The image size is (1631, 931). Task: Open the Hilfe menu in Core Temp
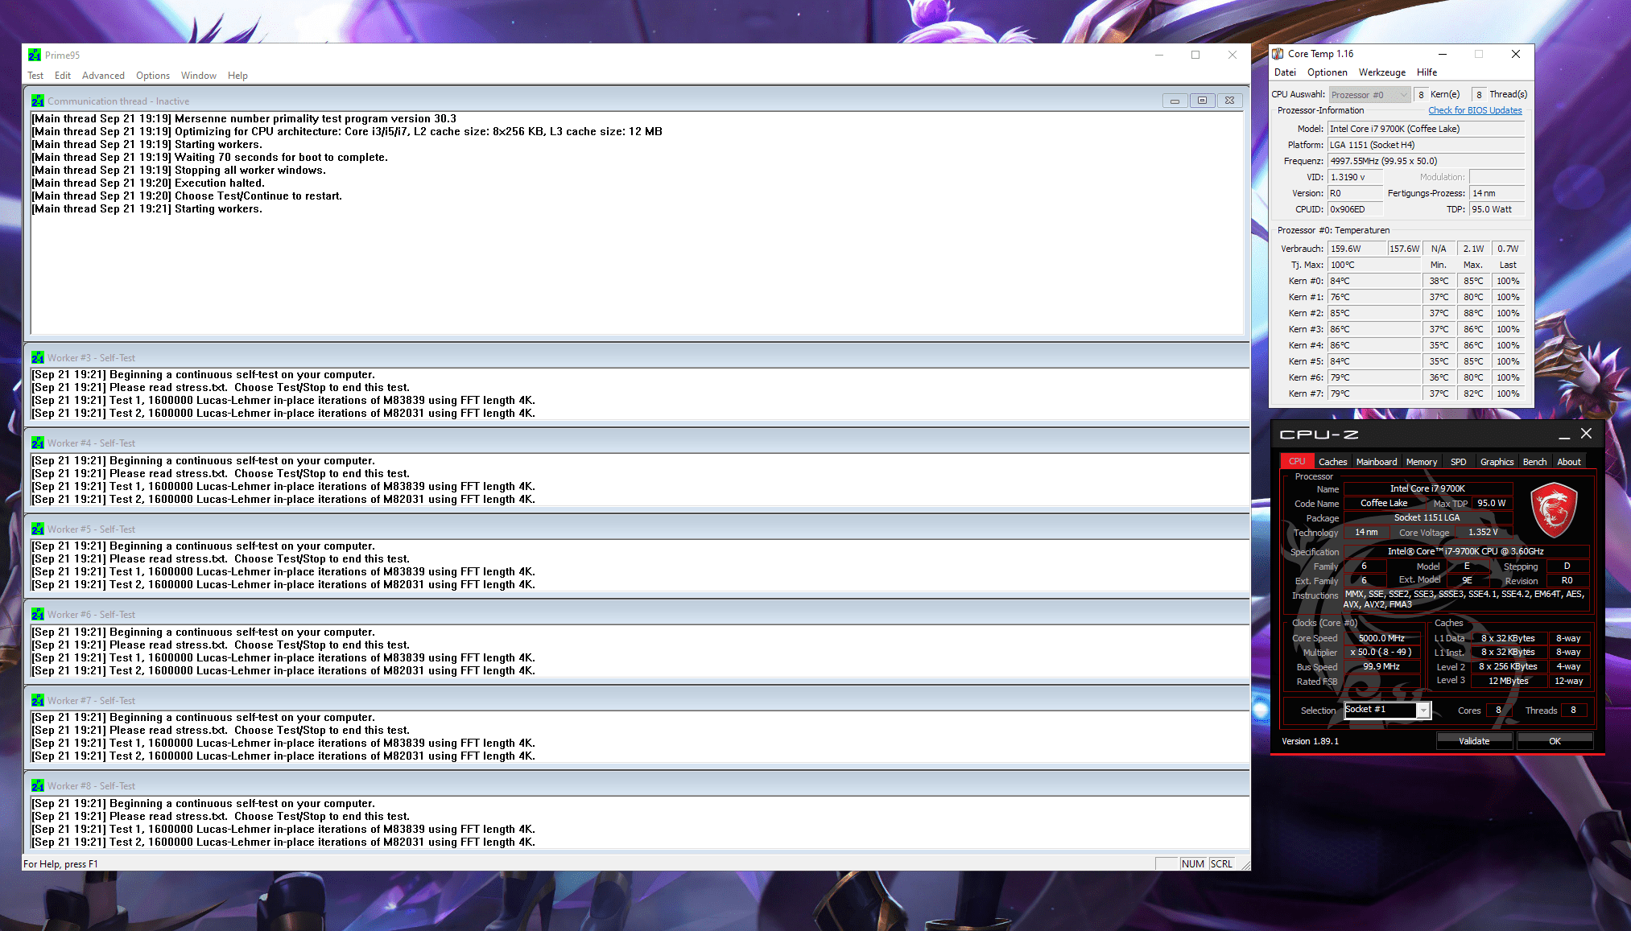pos(1427,72)
